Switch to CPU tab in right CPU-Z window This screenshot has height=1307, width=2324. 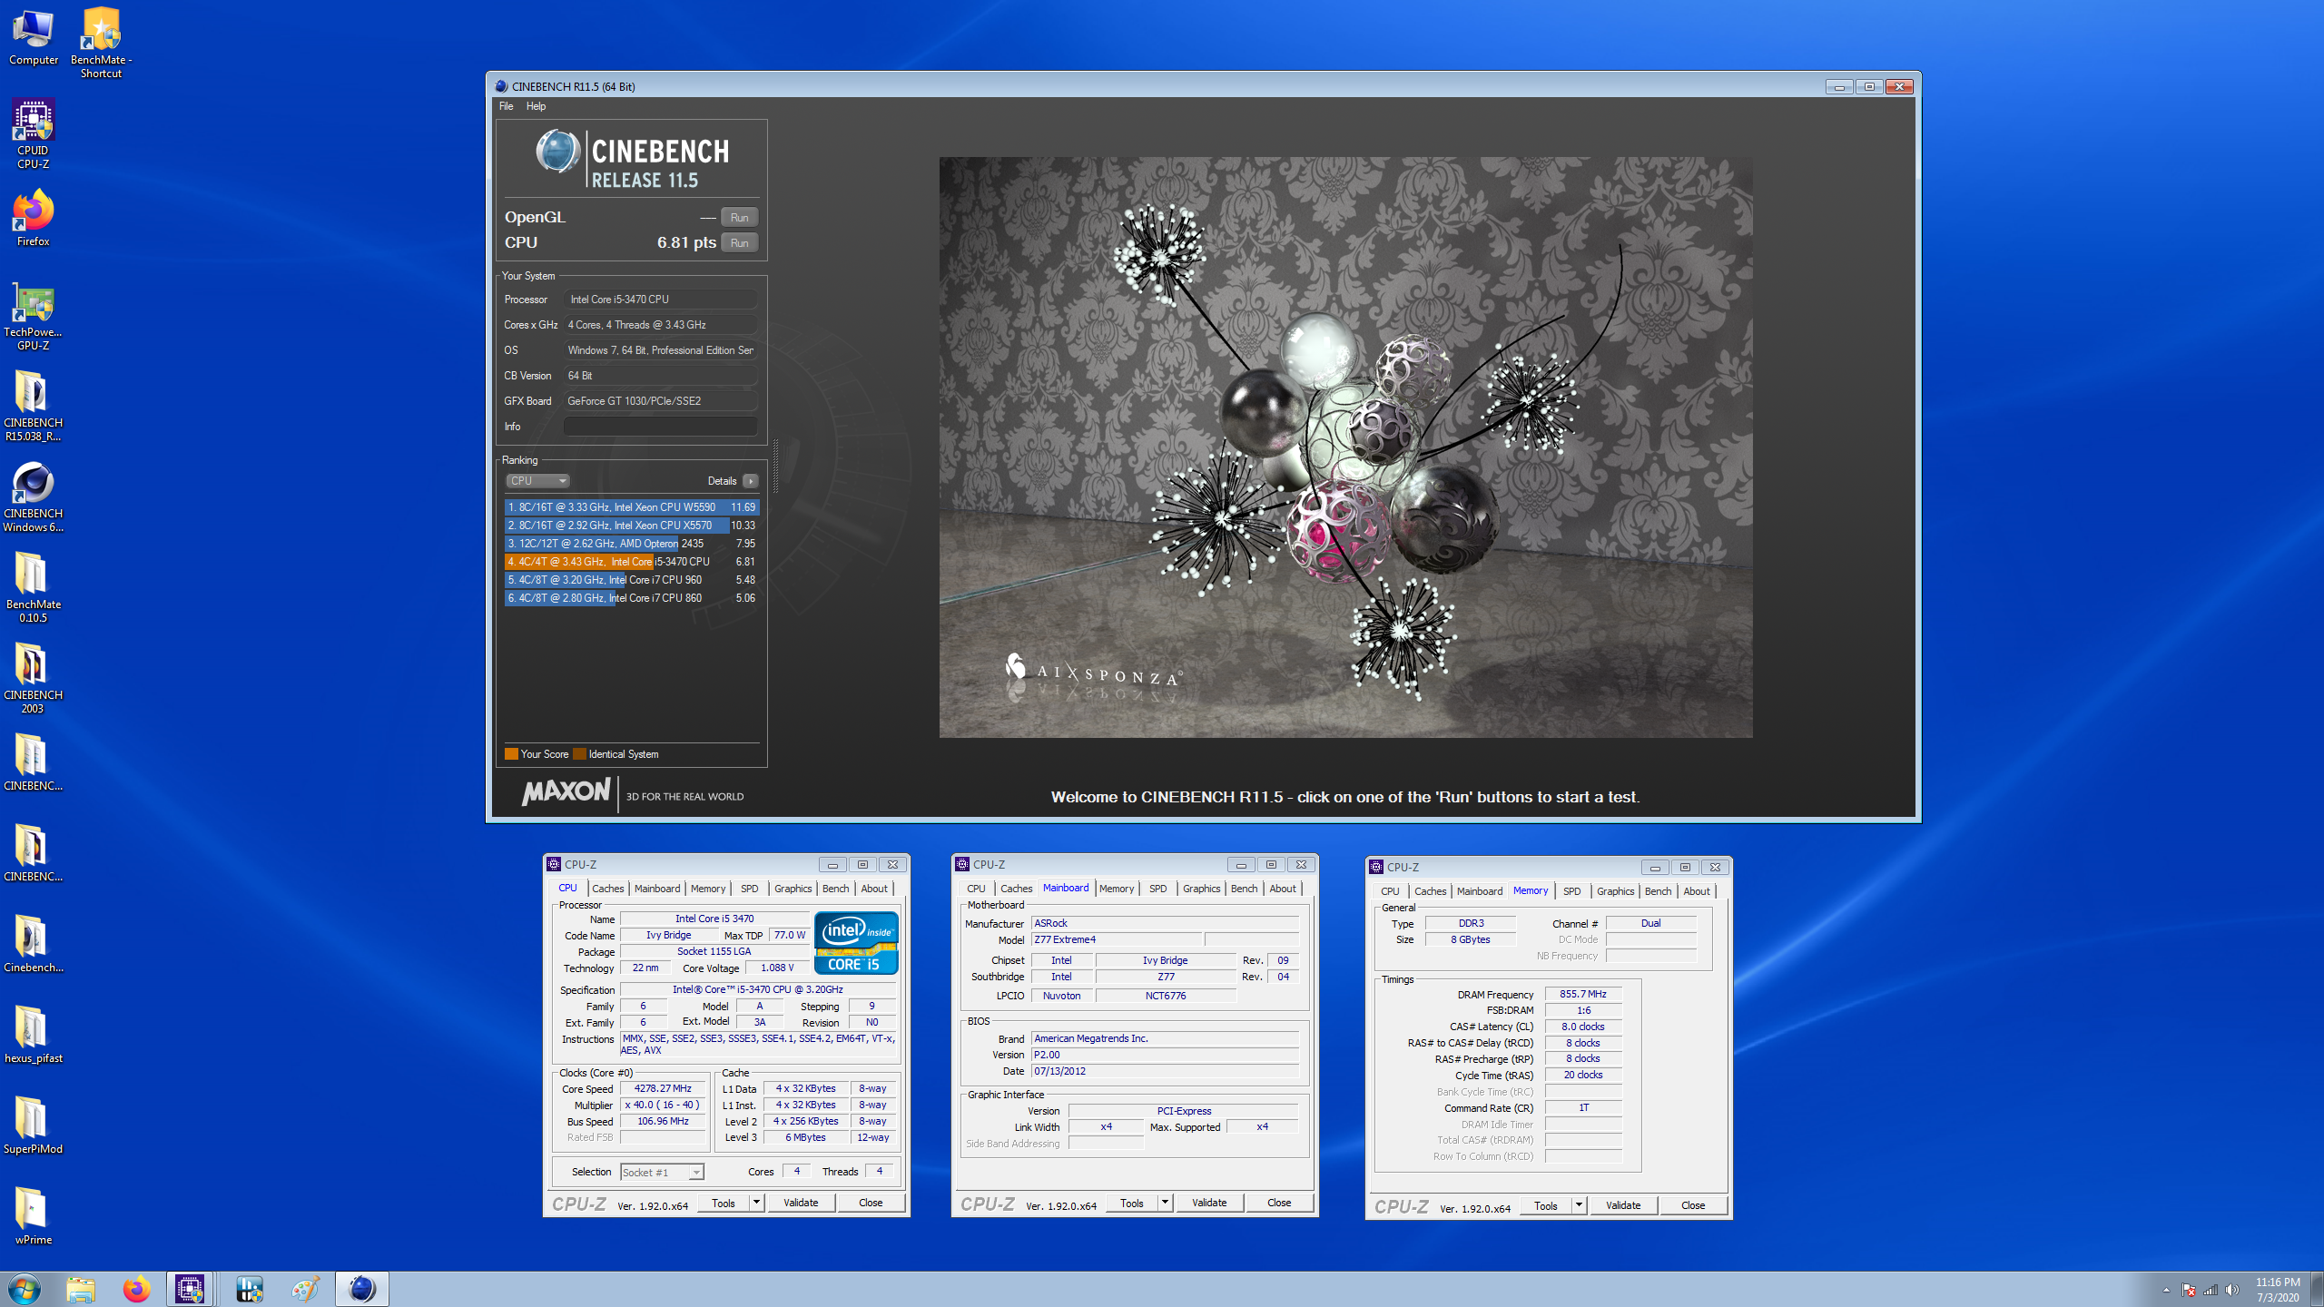click(x=1390, y=891)
